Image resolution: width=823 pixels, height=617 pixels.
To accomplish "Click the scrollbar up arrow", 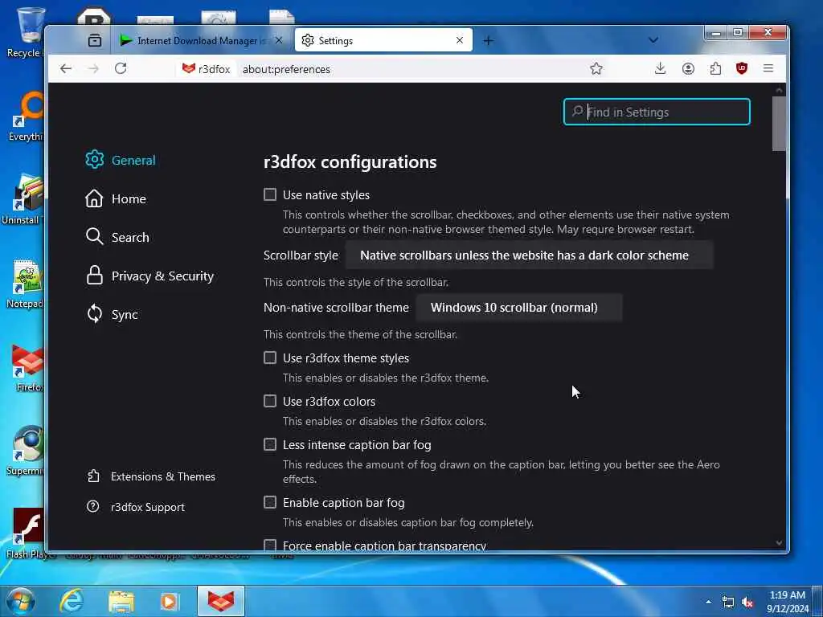I will [779, 90].
